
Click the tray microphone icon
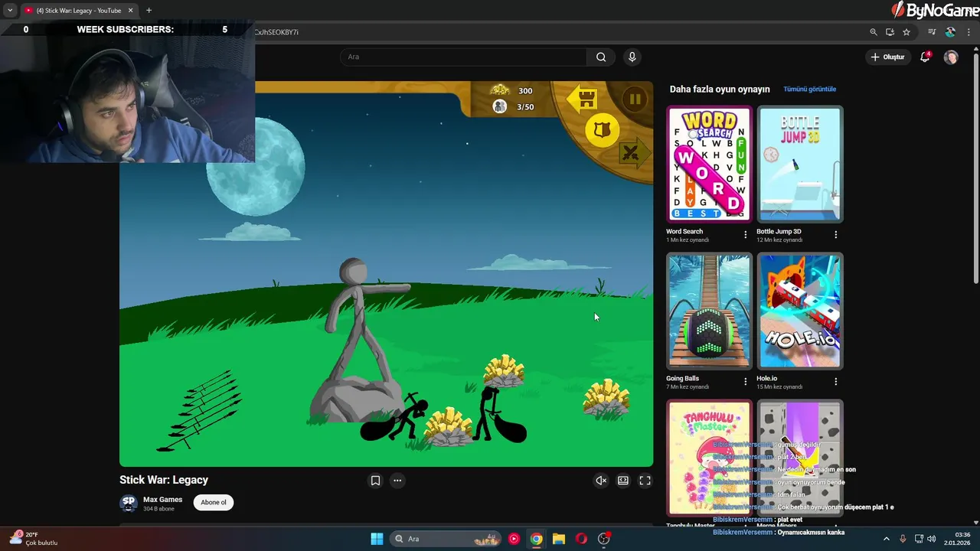[903, 539]
